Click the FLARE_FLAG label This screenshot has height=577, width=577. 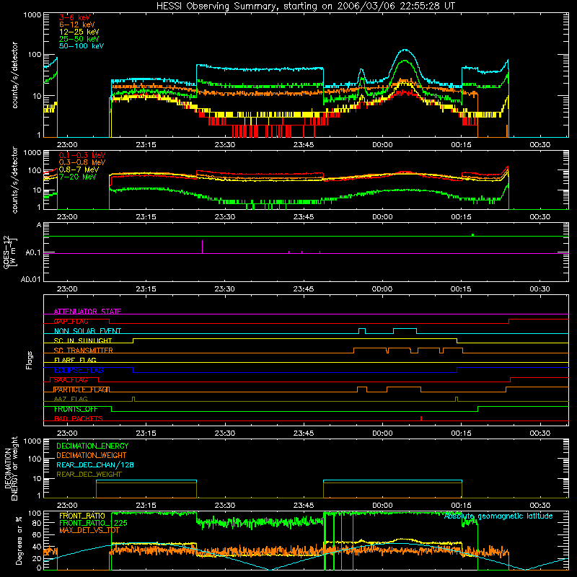pyautogui.click(x=75, y=360)
